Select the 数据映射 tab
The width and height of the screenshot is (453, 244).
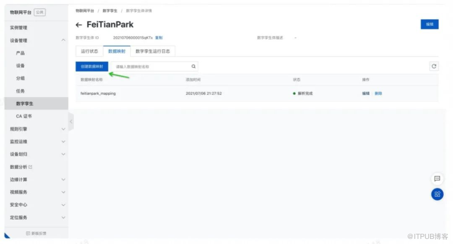click(117, 51)
